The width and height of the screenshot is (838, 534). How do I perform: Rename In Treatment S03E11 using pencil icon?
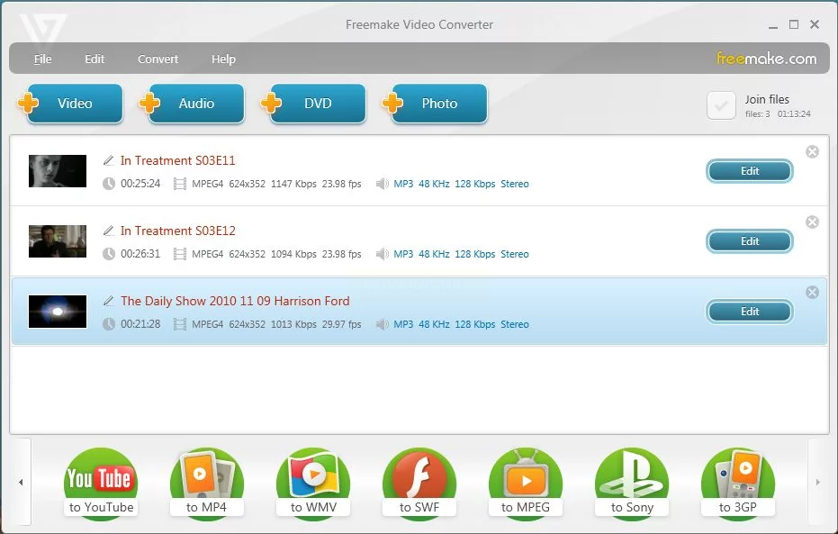(109, 160)
